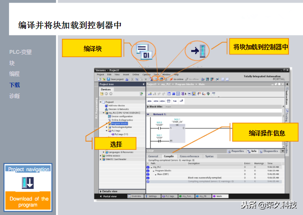Screen dimensions: 303x215
Task: Click the download to device icon in the toolbar
Action: point(161,79)
